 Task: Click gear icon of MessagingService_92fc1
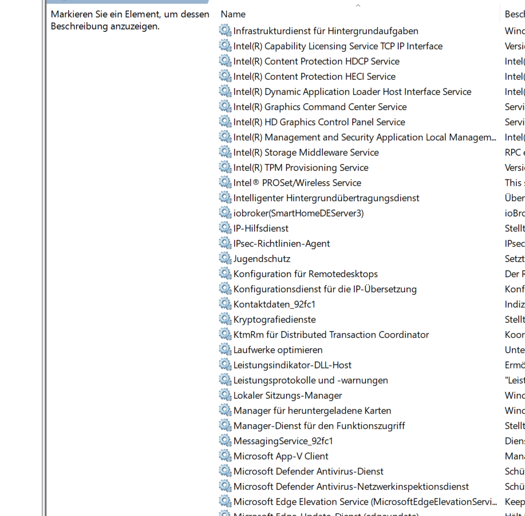225,441
